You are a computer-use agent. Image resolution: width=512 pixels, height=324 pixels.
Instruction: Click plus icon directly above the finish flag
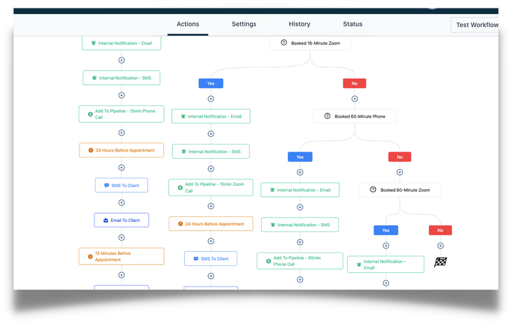click(440, 245)
